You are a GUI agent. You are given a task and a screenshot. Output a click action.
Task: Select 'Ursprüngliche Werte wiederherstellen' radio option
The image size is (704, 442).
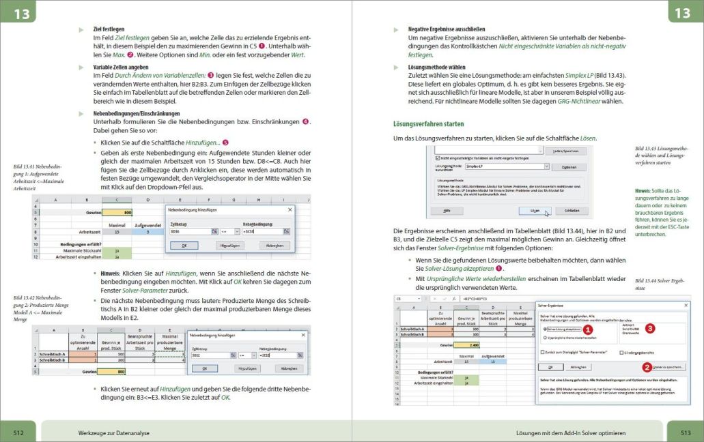tap(544, 337)
